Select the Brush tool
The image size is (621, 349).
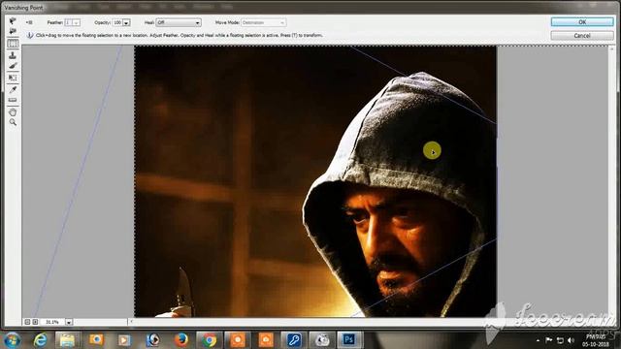13,66
